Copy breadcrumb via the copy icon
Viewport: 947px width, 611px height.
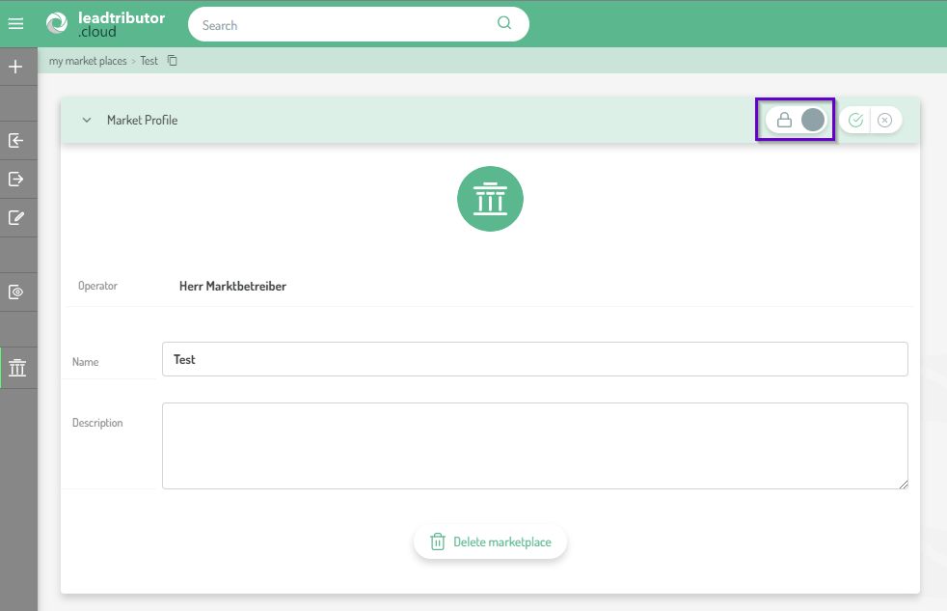click(x=173, y=61)
